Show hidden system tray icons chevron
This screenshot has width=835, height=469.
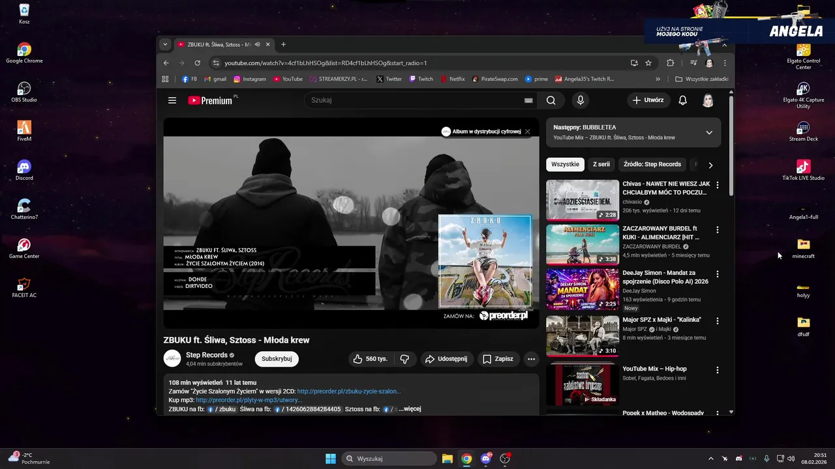pos(710,459)
